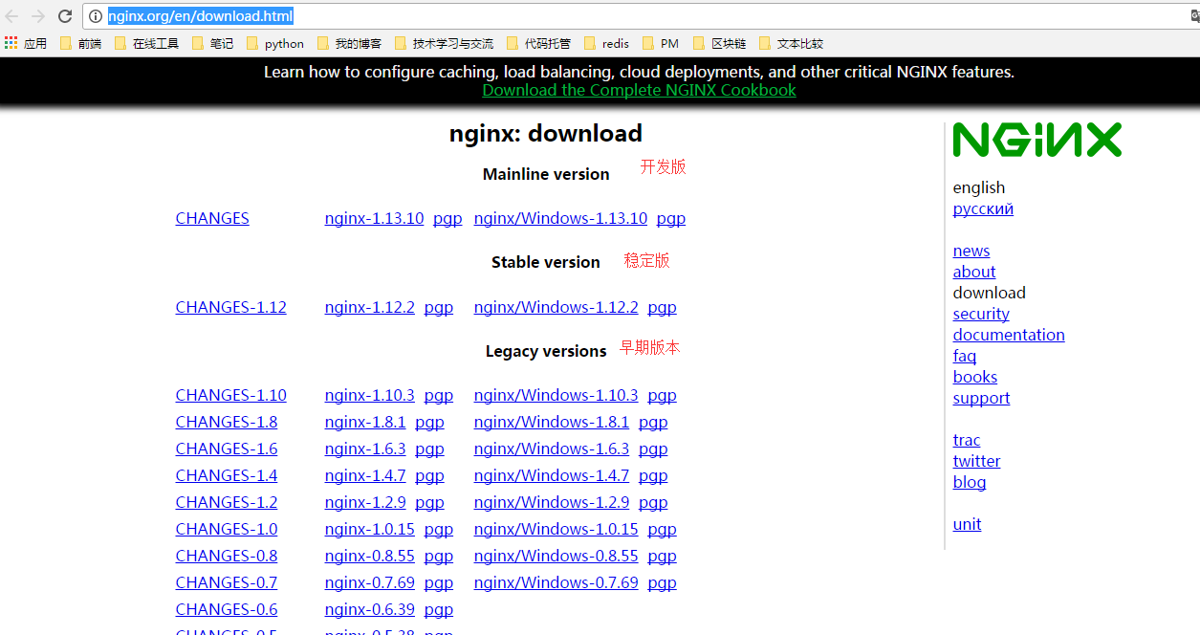Open the support page
The width and height of the screenshot is (1200, 635).
pyautogui.click(x=981, y=398)
